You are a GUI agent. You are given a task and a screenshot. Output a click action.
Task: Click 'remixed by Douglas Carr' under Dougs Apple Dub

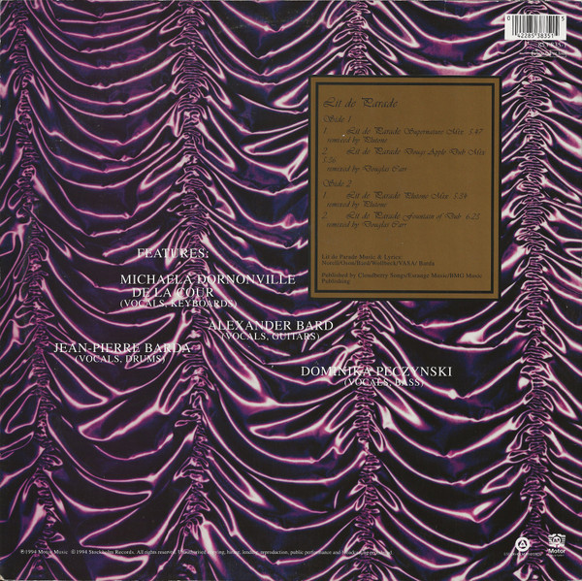pos(367,169)
